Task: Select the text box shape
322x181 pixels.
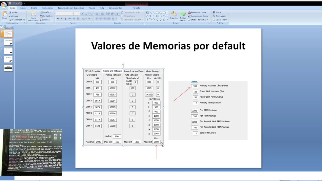Action: point(147,13)
